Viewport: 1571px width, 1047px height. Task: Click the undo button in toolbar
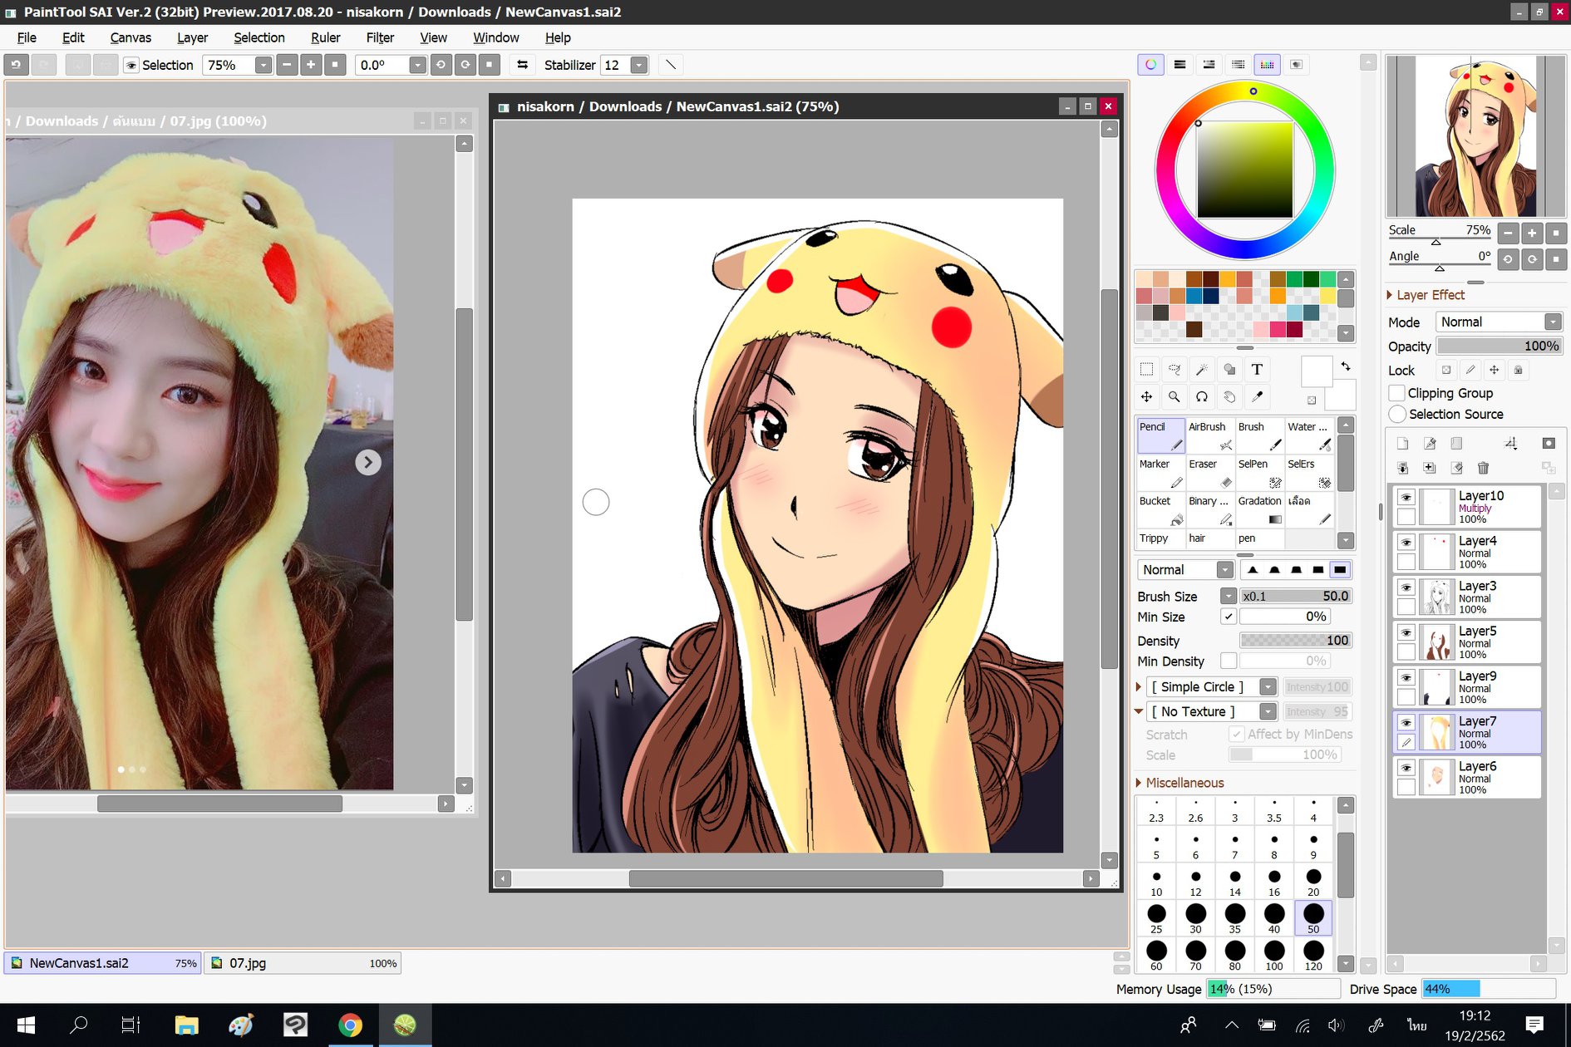point(17,65)
